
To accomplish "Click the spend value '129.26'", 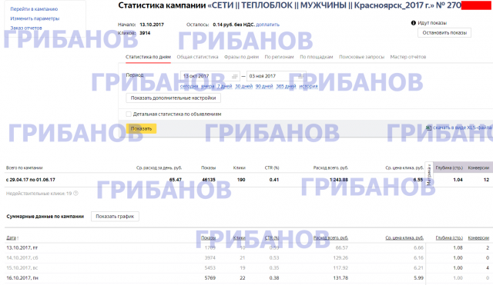I will (x=340, y=257).
